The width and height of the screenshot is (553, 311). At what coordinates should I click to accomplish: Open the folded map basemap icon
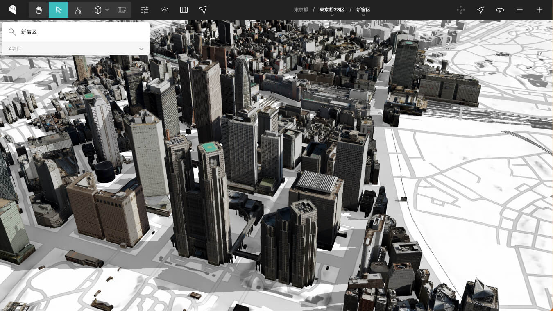point(184,10)
